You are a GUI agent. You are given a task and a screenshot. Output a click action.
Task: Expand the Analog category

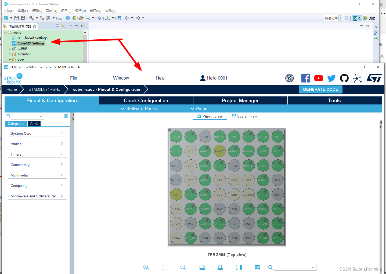pos(37,144)
